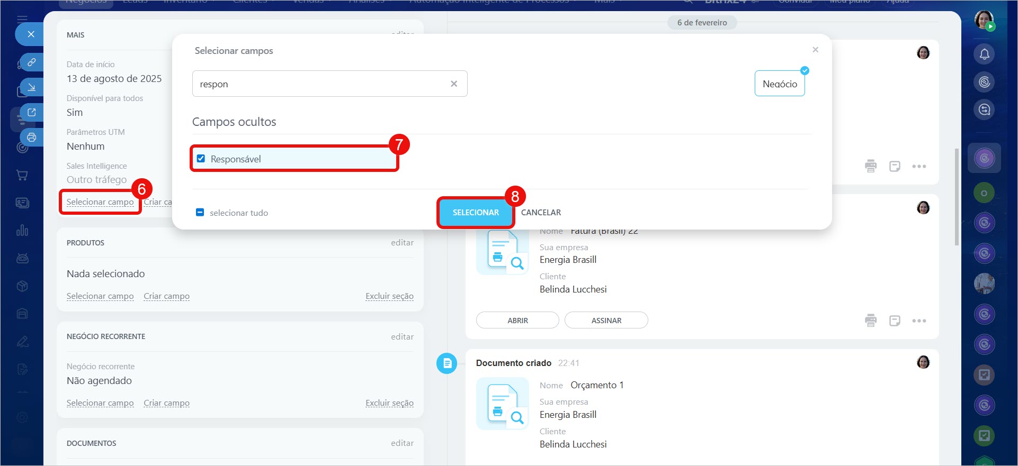1018x466 pixels.
Task: Click the notifications bell icon
Action: click(x=984, y=54)
